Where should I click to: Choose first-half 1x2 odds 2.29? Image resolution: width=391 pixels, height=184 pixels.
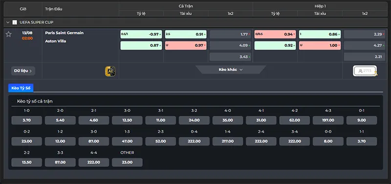(x=365, y=34)
